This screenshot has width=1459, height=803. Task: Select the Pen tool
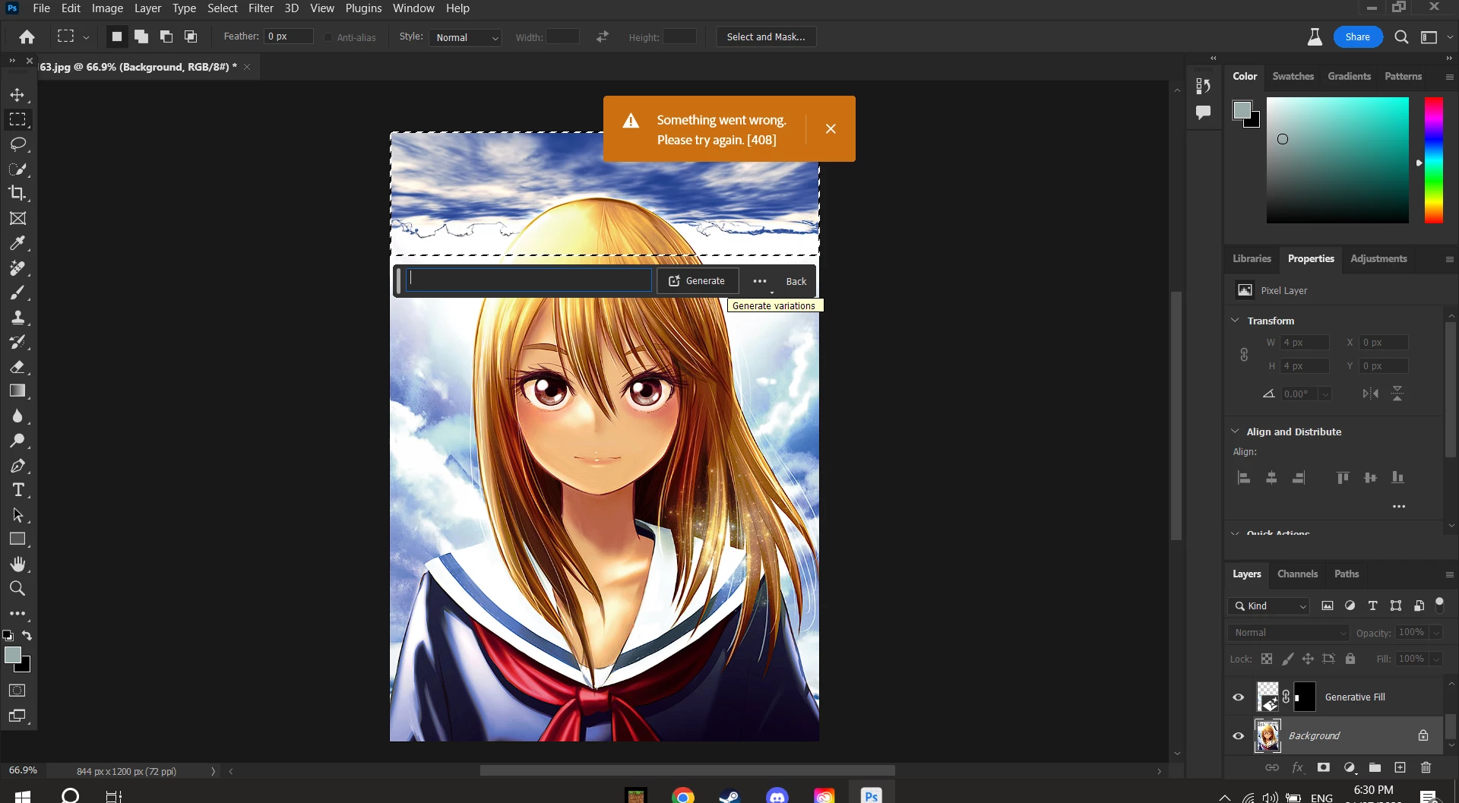pos(17,466)
